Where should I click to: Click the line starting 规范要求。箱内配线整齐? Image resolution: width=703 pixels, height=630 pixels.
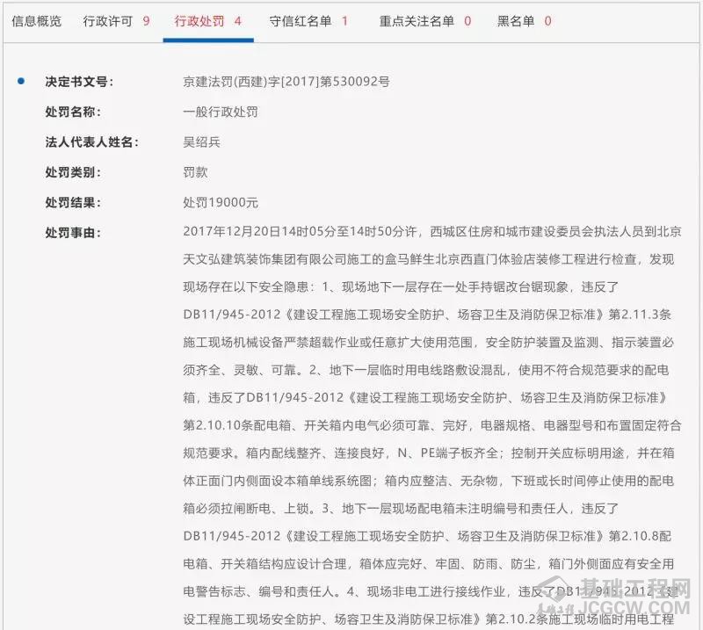click(x=428, y=453)
